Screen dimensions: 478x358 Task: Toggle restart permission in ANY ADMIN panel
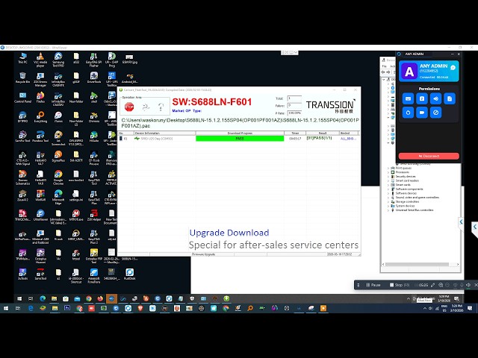point(408,113)
